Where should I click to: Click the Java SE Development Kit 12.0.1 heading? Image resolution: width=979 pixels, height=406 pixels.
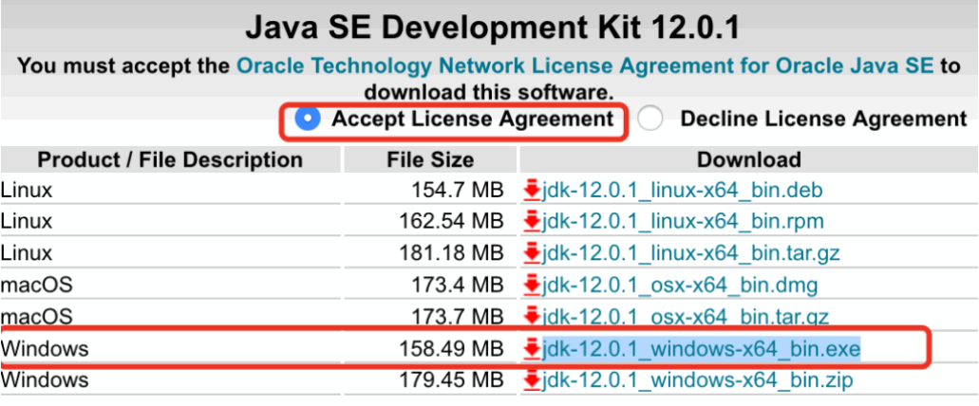pos(492,27)
